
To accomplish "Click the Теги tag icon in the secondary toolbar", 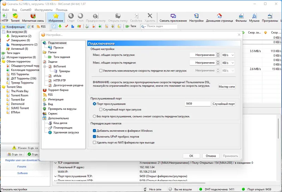I will click(131, 26).
